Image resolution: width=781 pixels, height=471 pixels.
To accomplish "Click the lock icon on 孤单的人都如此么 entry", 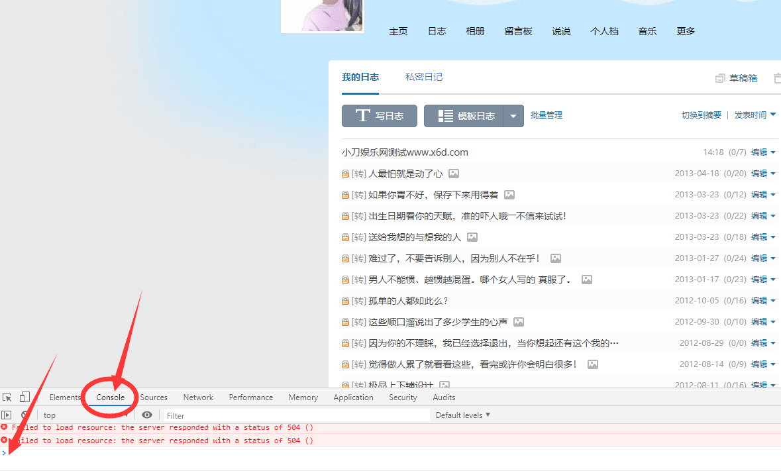I will 345,300.
